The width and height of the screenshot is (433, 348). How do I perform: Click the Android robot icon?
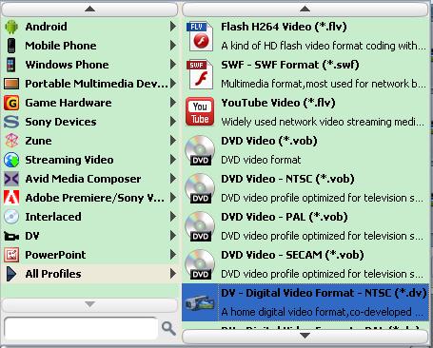point(11,27)
